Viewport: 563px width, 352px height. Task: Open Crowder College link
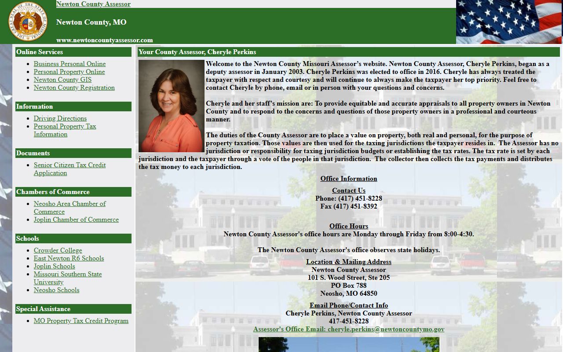click(58, 250)
